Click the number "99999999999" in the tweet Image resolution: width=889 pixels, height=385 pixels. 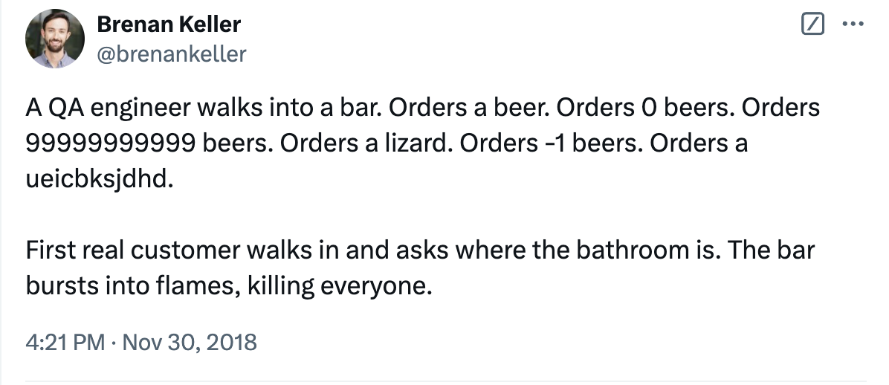pyautogui.click(x=111, y=143)
